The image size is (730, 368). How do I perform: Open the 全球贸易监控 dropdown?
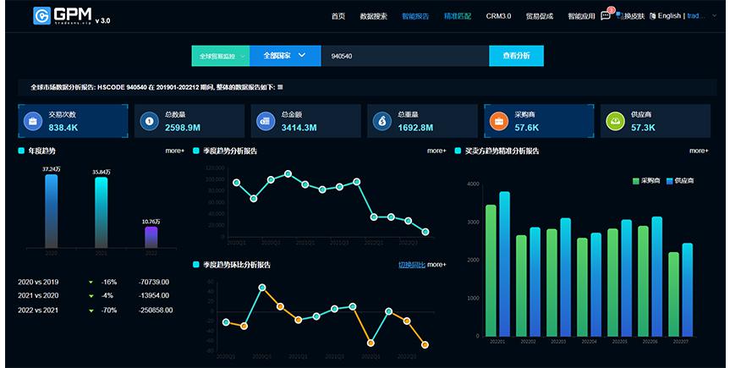(x=221, y=56)
